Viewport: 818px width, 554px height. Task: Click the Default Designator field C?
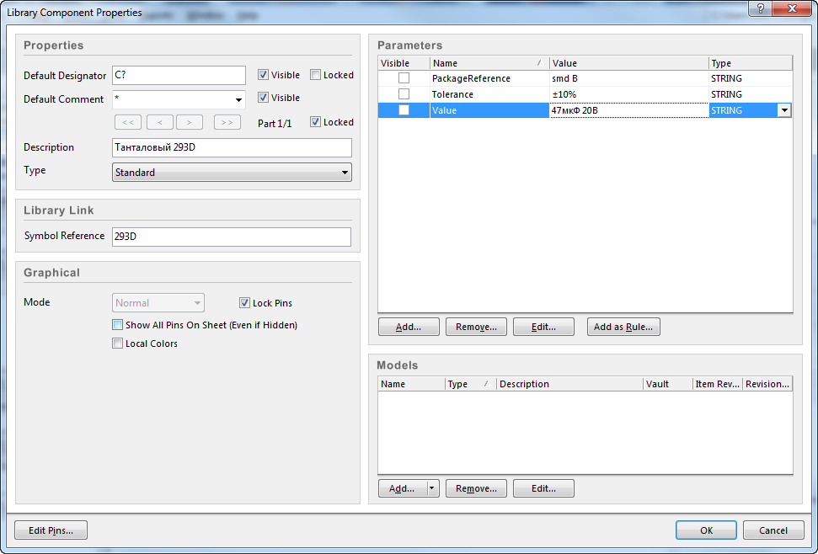tap(179, 75)
